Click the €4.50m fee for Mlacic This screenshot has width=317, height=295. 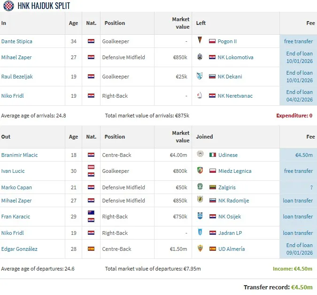click(304, 155)
